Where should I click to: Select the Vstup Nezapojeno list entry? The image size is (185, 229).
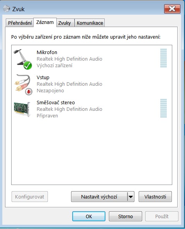click(92, 85)
